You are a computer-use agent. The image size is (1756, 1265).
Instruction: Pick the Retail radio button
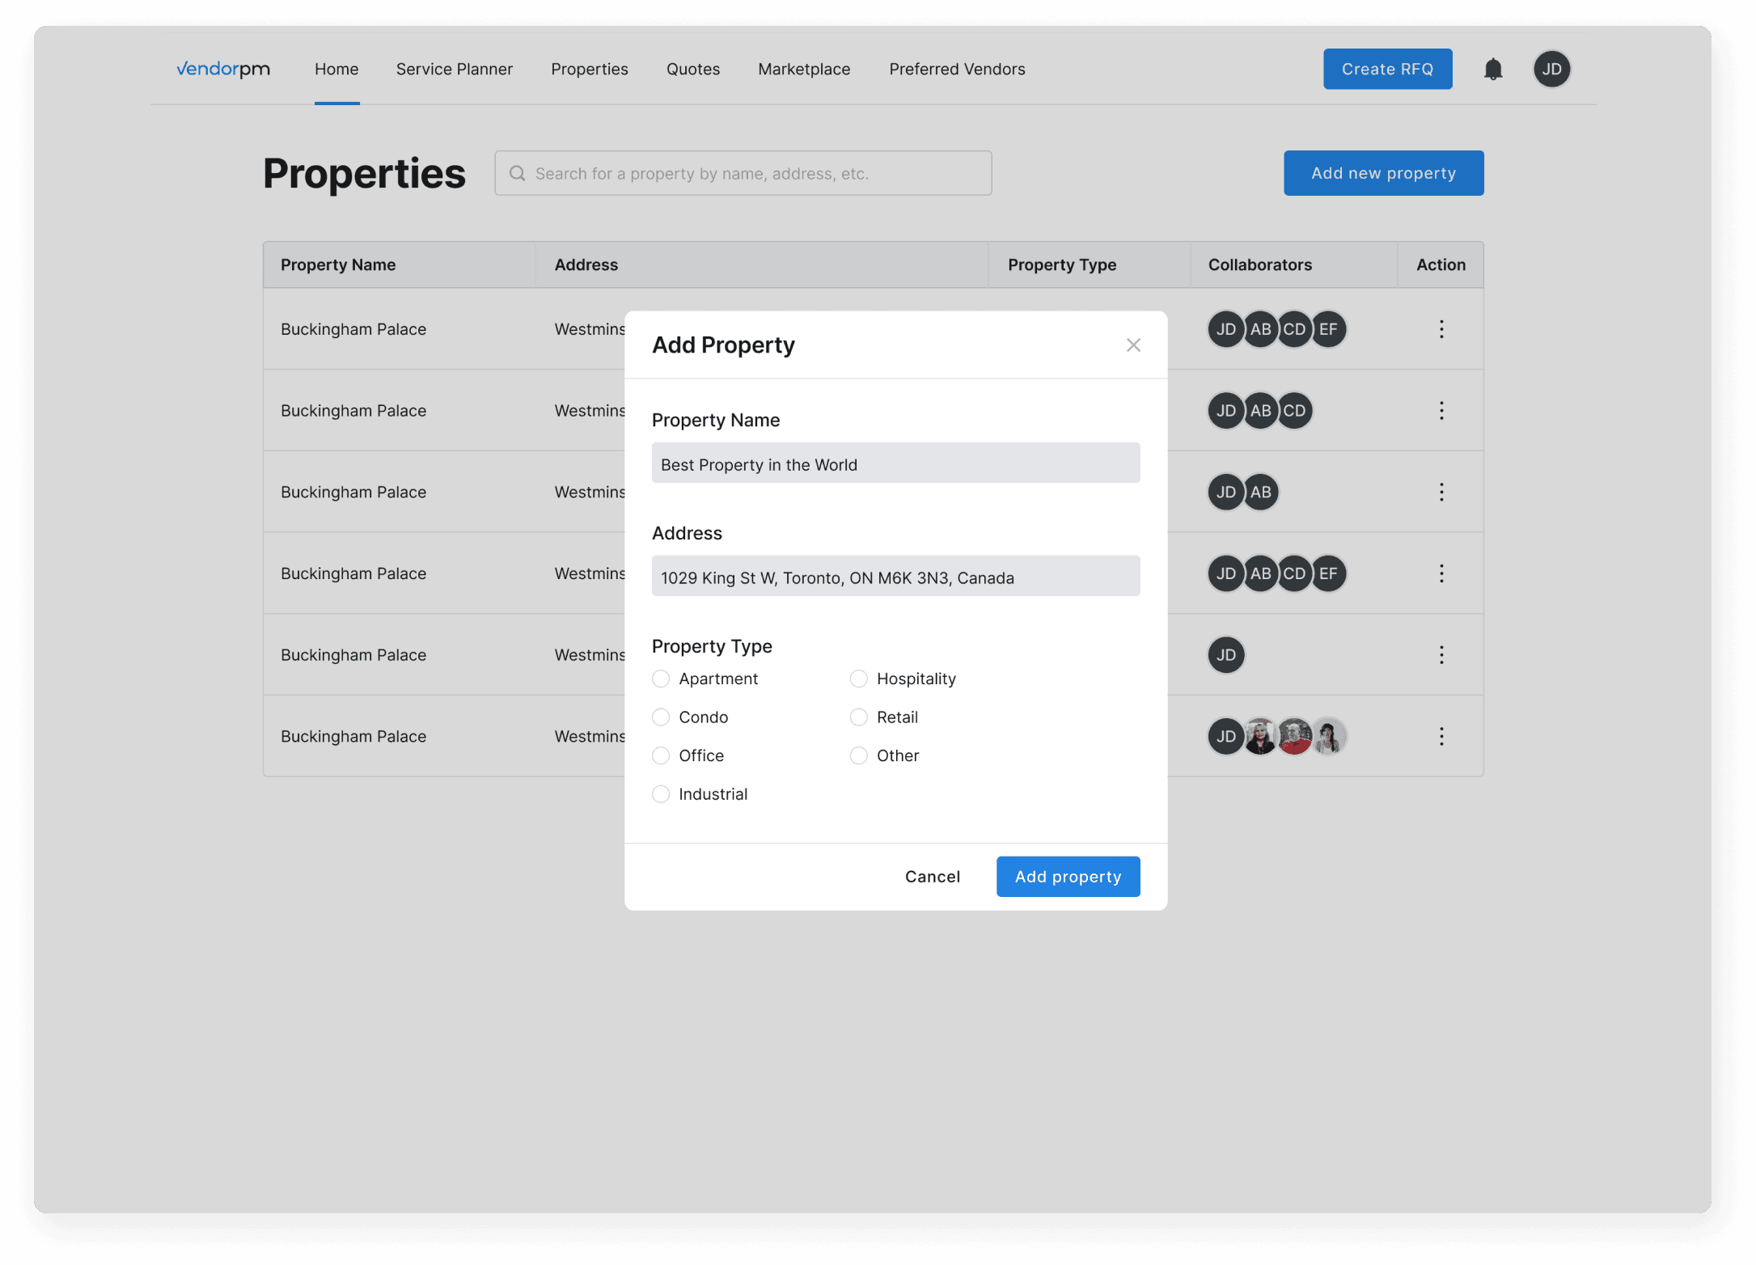[858, 717]
